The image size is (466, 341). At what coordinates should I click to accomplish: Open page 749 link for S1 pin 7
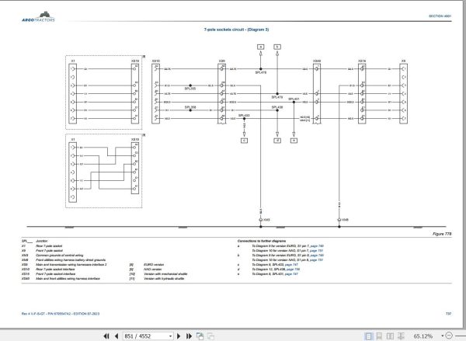click(x=317, y=246)
